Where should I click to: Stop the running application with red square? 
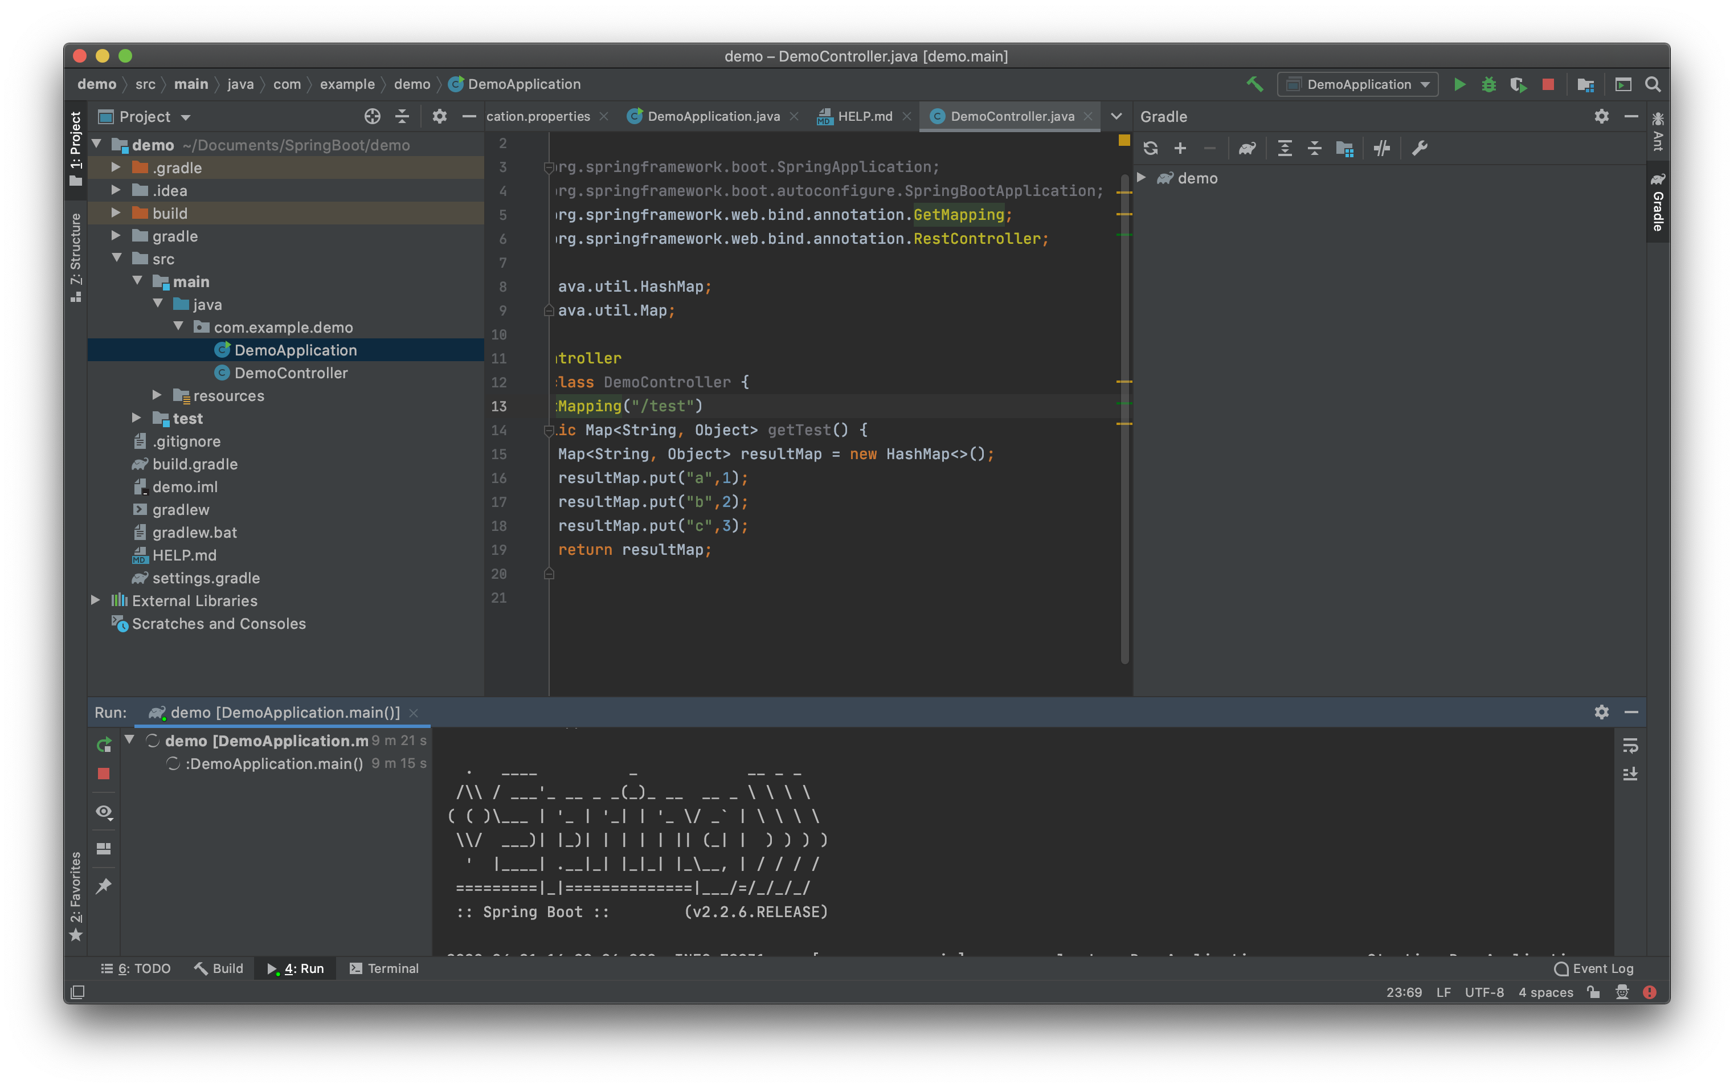point(1548,85)
